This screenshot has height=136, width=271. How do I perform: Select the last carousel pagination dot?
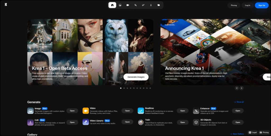click(150, 88)
